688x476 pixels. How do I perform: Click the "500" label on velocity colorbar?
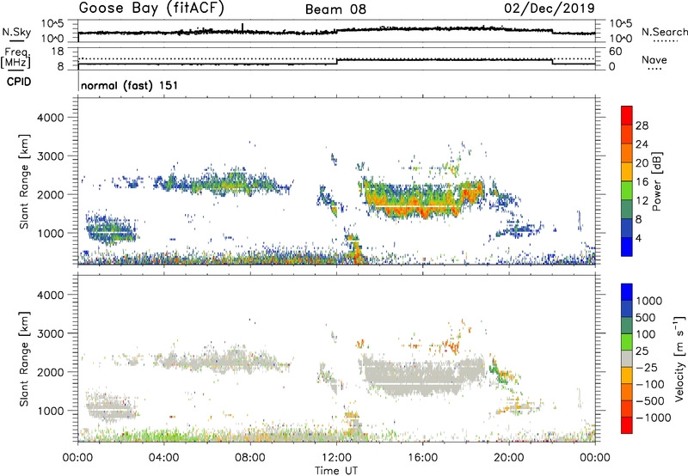tap(646, 317)
